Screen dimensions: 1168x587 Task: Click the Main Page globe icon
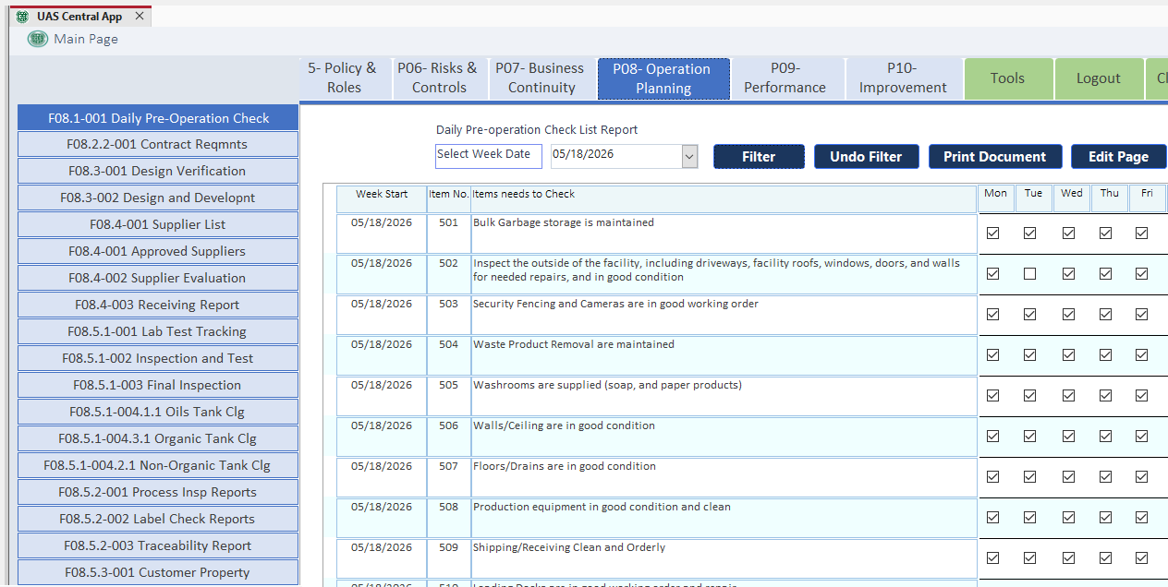pos(38,39)
